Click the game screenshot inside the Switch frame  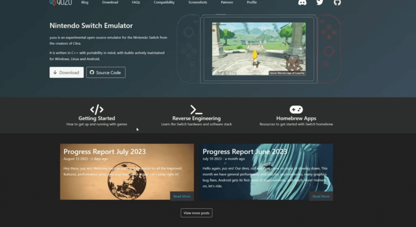pos(259,49)
